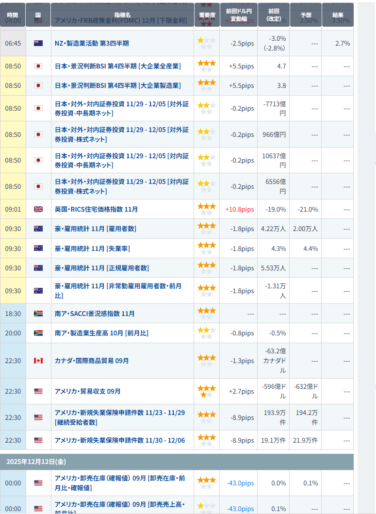Click the South Africa flag beside 南ア・SACCI景況感指数
The height and width of the screenshot is (514, 376).
[38, 314]
